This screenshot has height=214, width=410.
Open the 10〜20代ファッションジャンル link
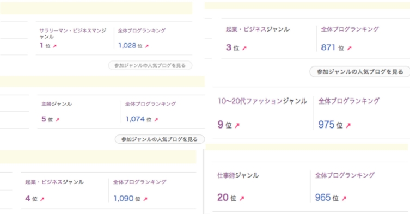(262, 101)
